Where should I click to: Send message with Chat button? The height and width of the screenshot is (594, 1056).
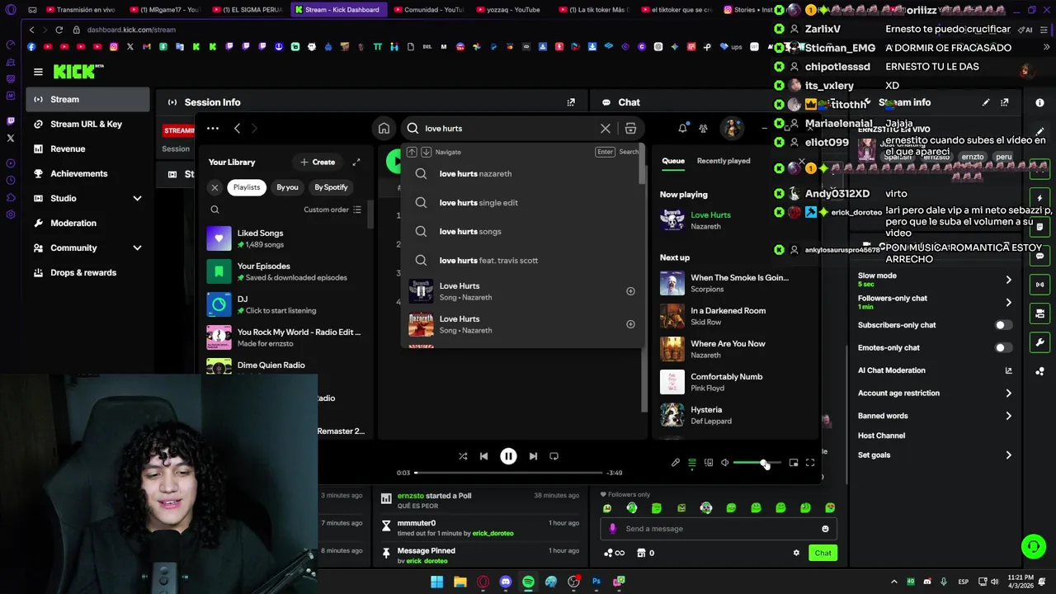[823, 553]
